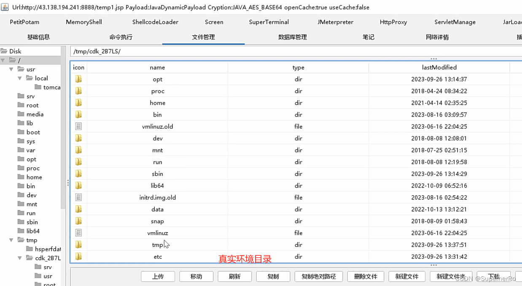Collapse the tmp tree node
Viewport: 522px width, 286px height.
pos(11,240)
